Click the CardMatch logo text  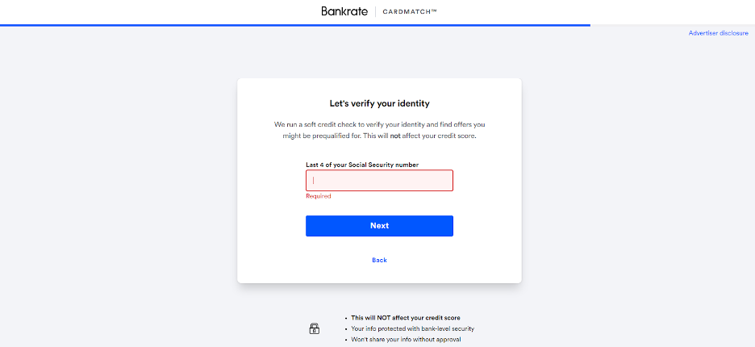pyautogui.click(x=407, y=12)
